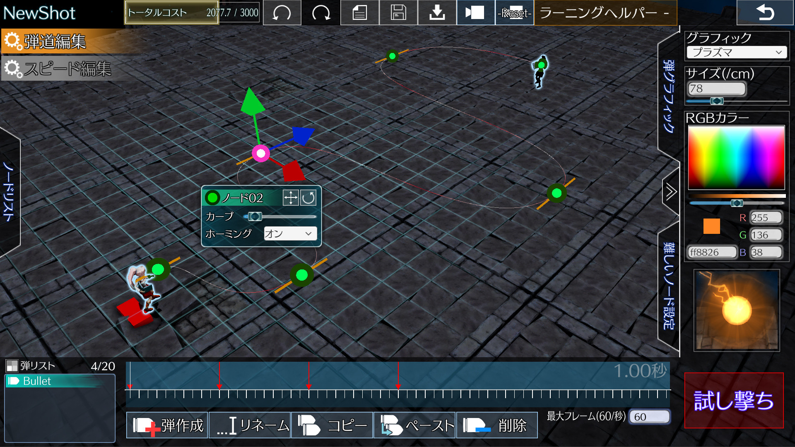The image size is (795, 447).
Task: Click the rotate icon on ノード02 panel
Action: pyautogui.click(x=308, y=198)
